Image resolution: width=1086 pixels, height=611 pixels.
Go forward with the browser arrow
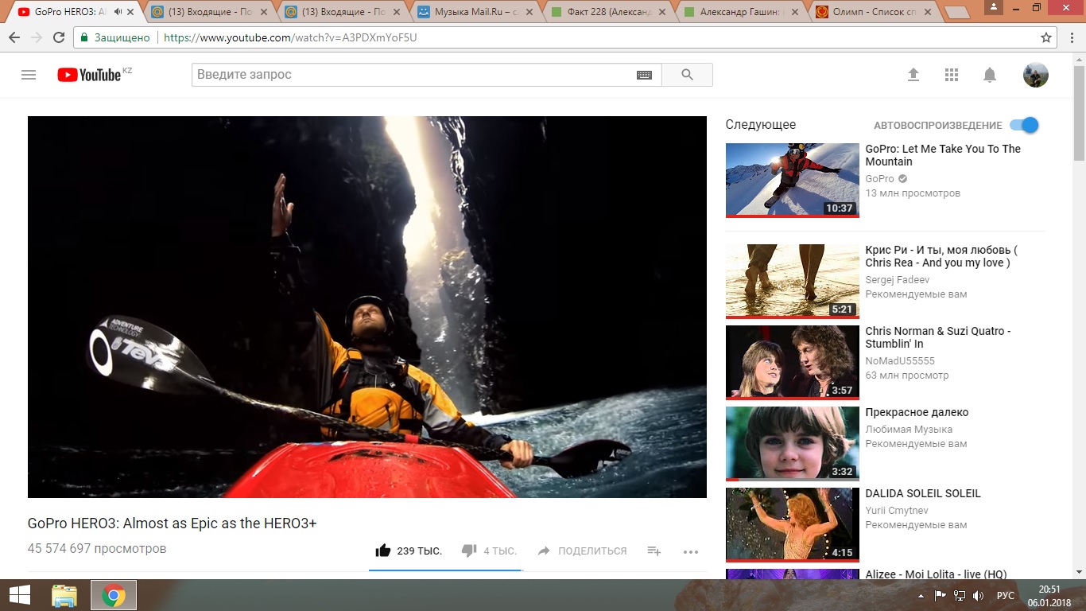[37, 37]
